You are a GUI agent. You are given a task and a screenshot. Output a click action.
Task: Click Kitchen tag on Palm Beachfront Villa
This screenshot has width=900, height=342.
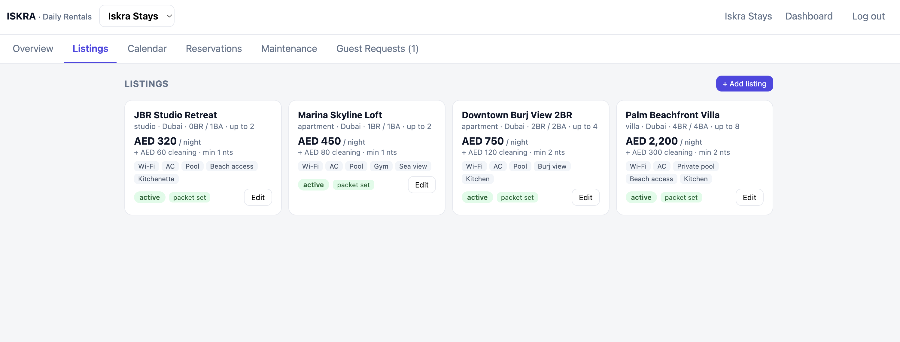(696, 179)
